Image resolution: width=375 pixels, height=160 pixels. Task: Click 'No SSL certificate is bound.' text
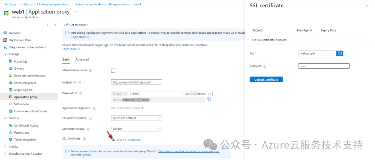click(270, 40)
